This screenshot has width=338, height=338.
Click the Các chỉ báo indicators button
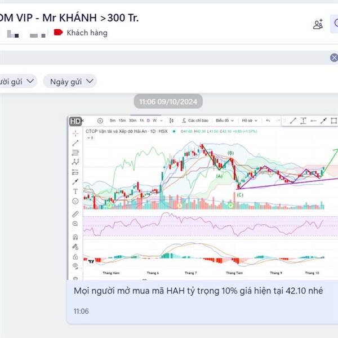coord(195,121)
